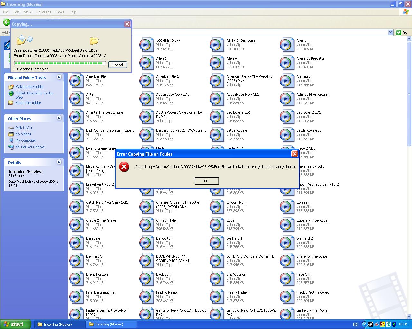Click Make a new folder link
This screenshot has width=412, height=329.
tap(30, 87)
